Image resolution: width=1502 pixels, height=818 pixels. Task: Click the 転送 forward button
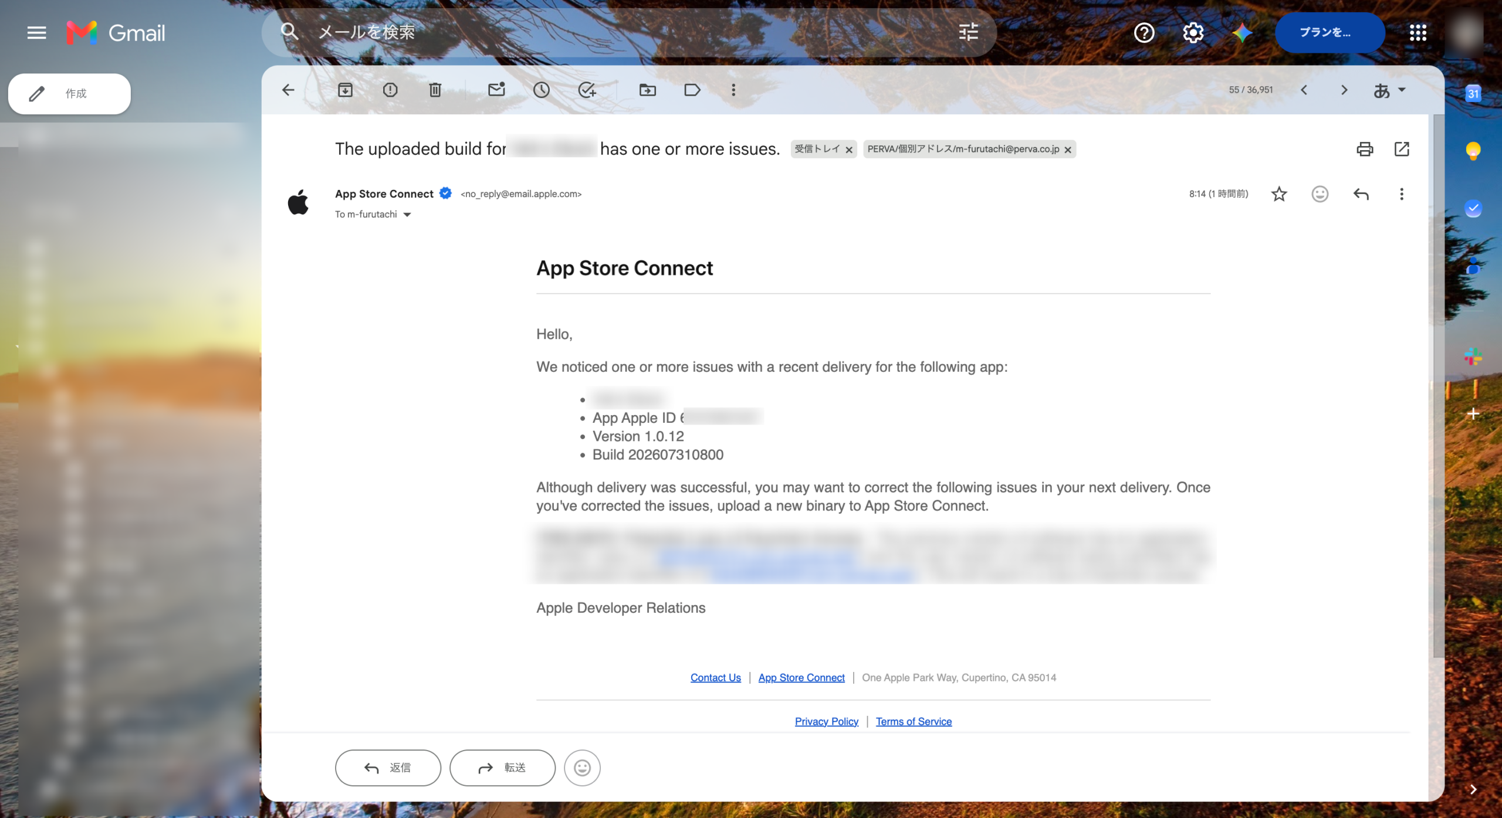[502, 768]
